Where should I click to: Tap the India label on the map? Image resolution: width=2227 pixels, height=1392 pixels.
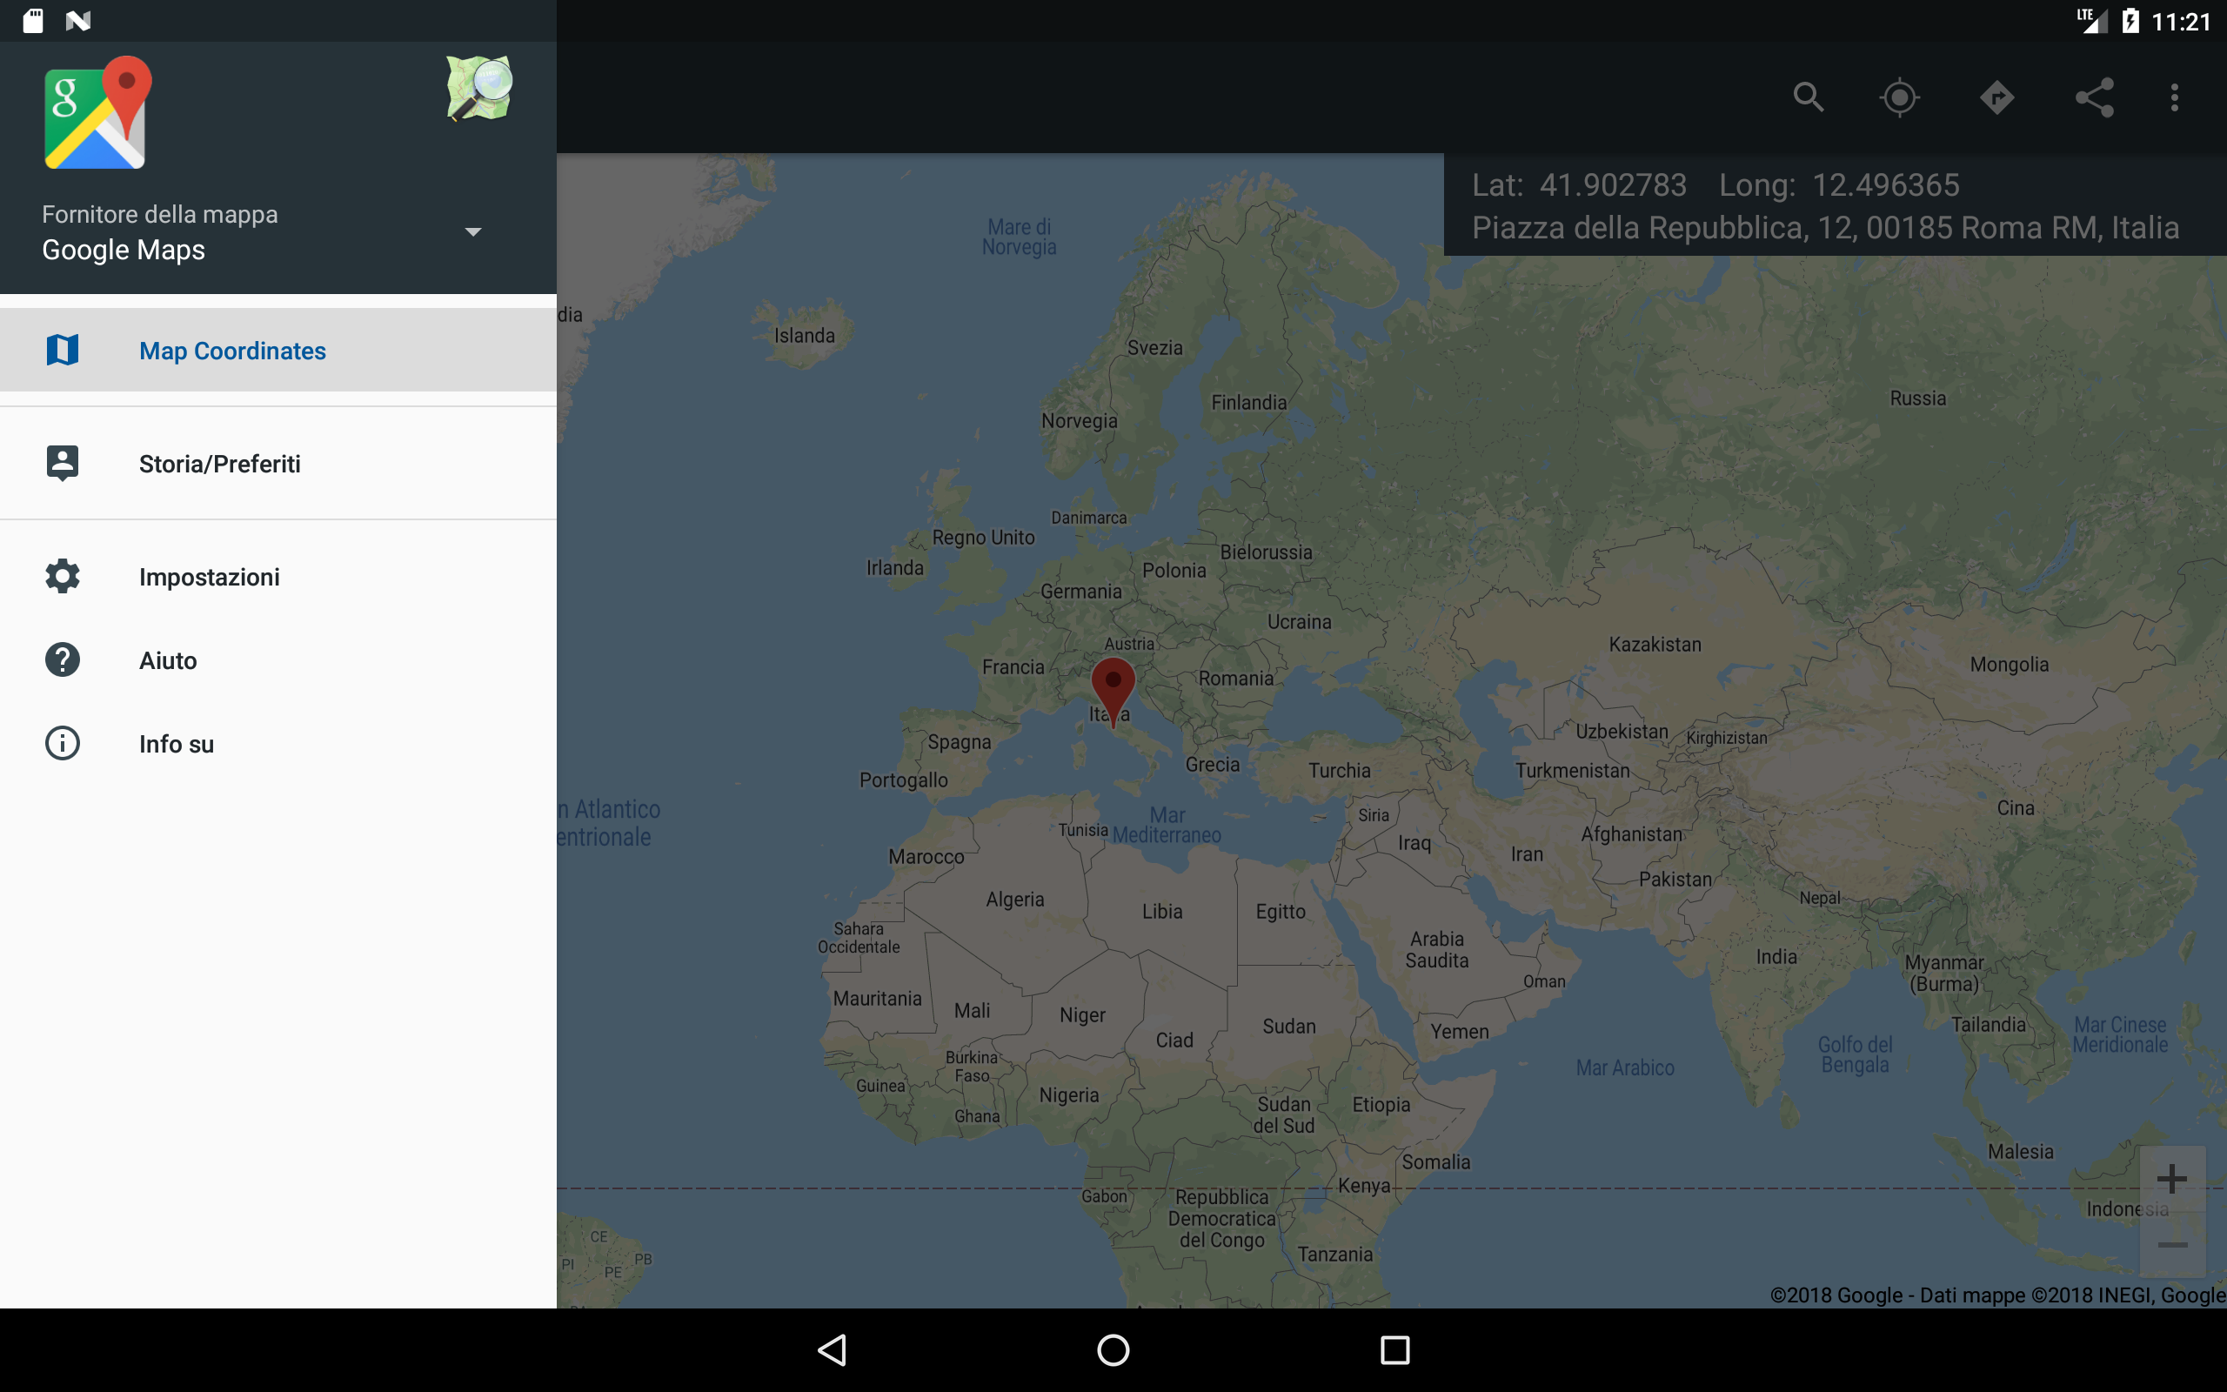pyautogui.click(x=1776, y=956)
